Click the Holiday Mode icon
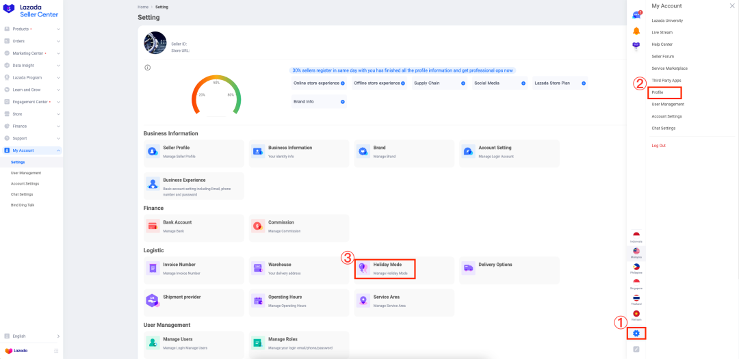This screenshot has width=739, height=359. [363, 268]
